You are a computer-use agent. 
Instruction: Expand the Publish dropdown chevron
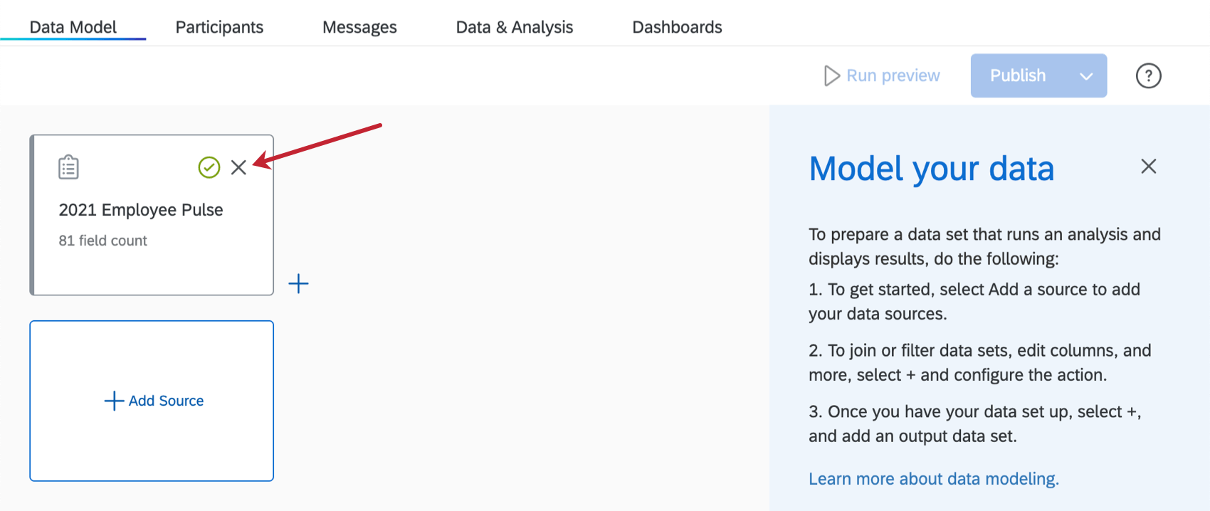coord(1086,76)
